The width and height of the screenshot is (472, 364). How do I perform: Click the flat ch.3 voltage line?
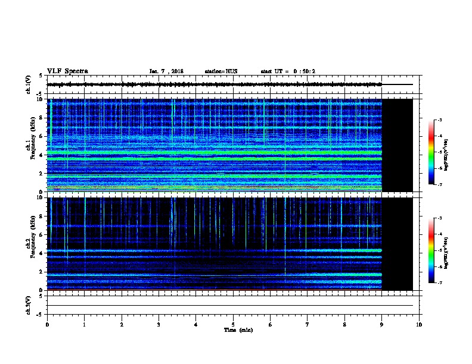(230, 306)
